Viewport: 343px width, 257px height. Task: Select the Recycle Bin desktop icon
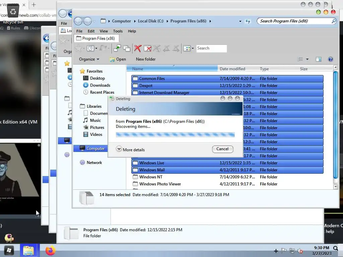tap(13, 13)
